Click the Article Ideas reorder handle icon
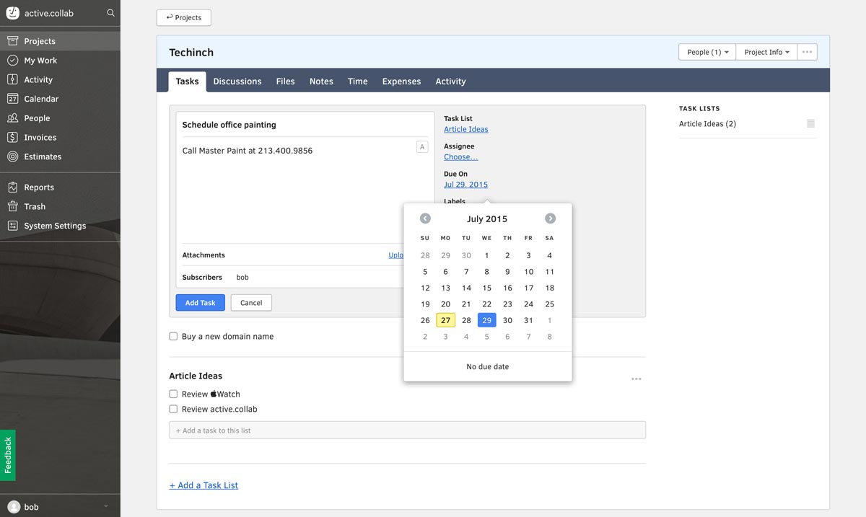The width and height of the screenshot is (866, 517). tap(810, 124)
